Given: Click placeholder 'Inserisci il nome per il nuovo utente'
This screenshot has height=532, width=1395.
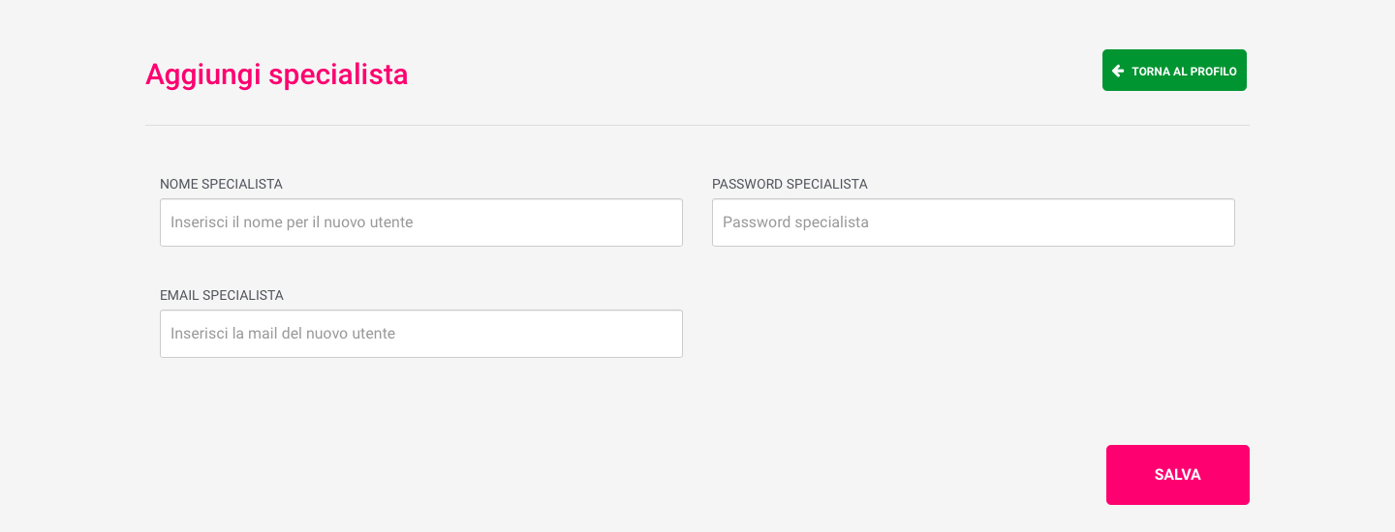Looking at the screenshot, I should (292, 222).
